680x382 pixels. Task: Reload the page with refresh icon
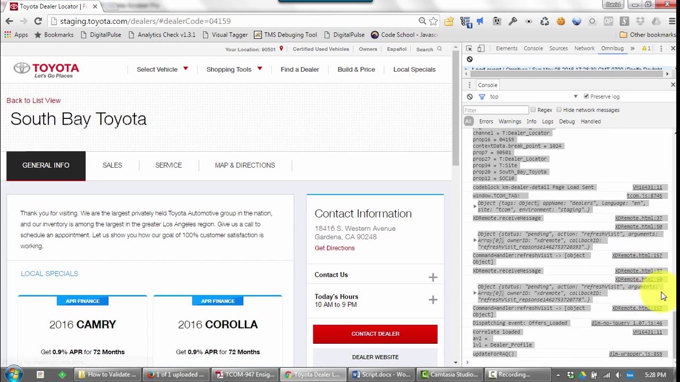(x=38, y=21)
